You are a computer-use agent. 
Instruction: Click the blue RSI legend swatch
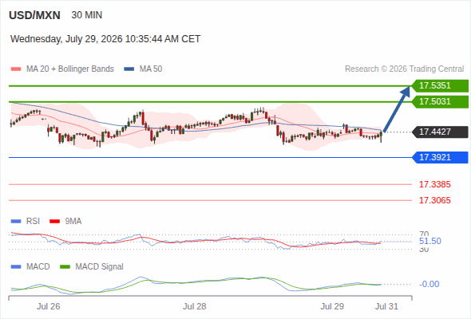click(x=16, y=222)
